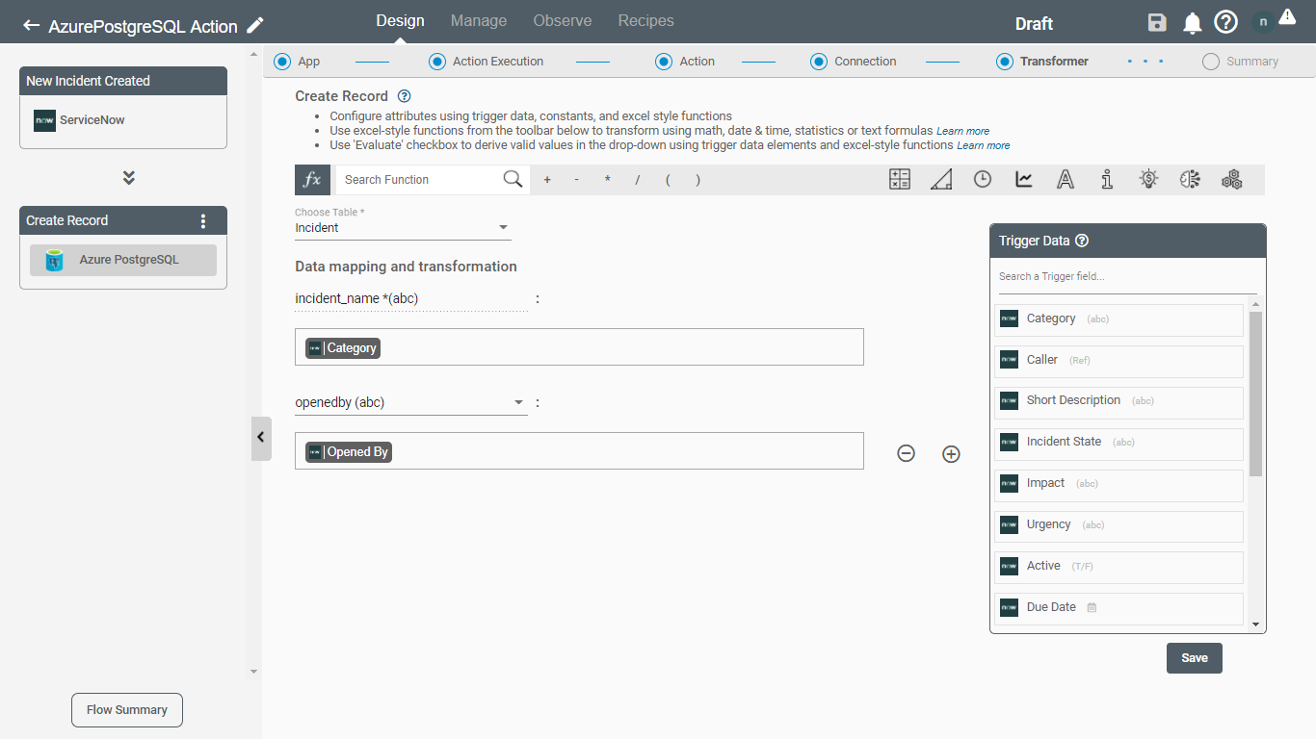
Task: Click the Azure PostgreSQL database icon
Action: (x=55, y=260)
